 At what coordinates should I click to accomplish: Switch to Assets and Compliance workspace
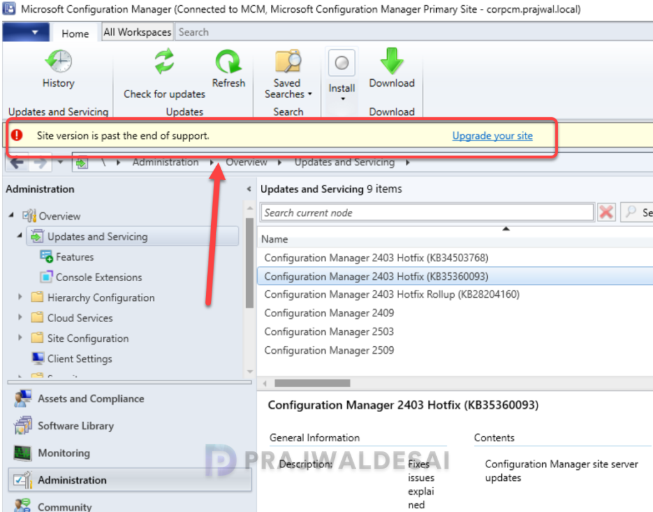91,399
